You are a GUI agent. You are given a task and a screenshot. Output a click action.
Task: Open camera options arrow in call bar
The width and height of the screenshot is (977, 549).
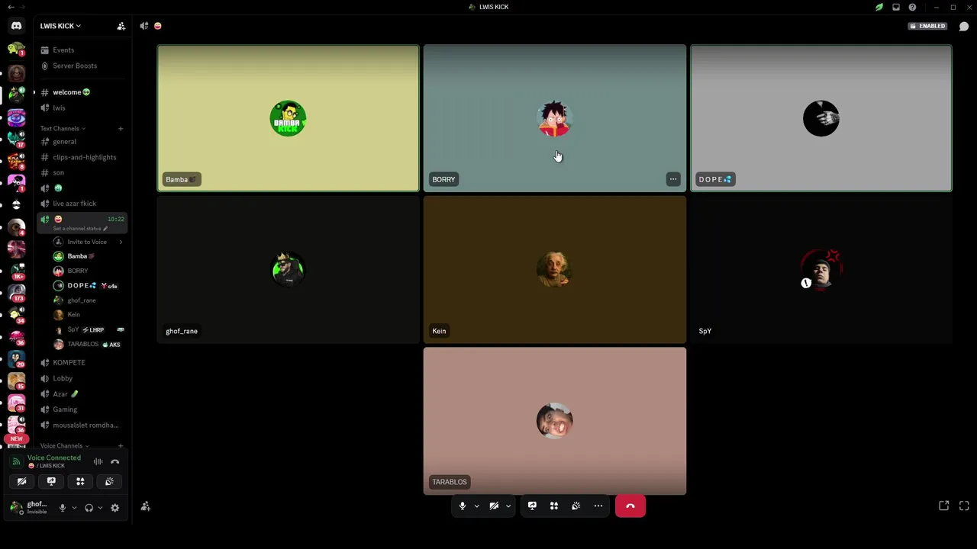(508, 506)
